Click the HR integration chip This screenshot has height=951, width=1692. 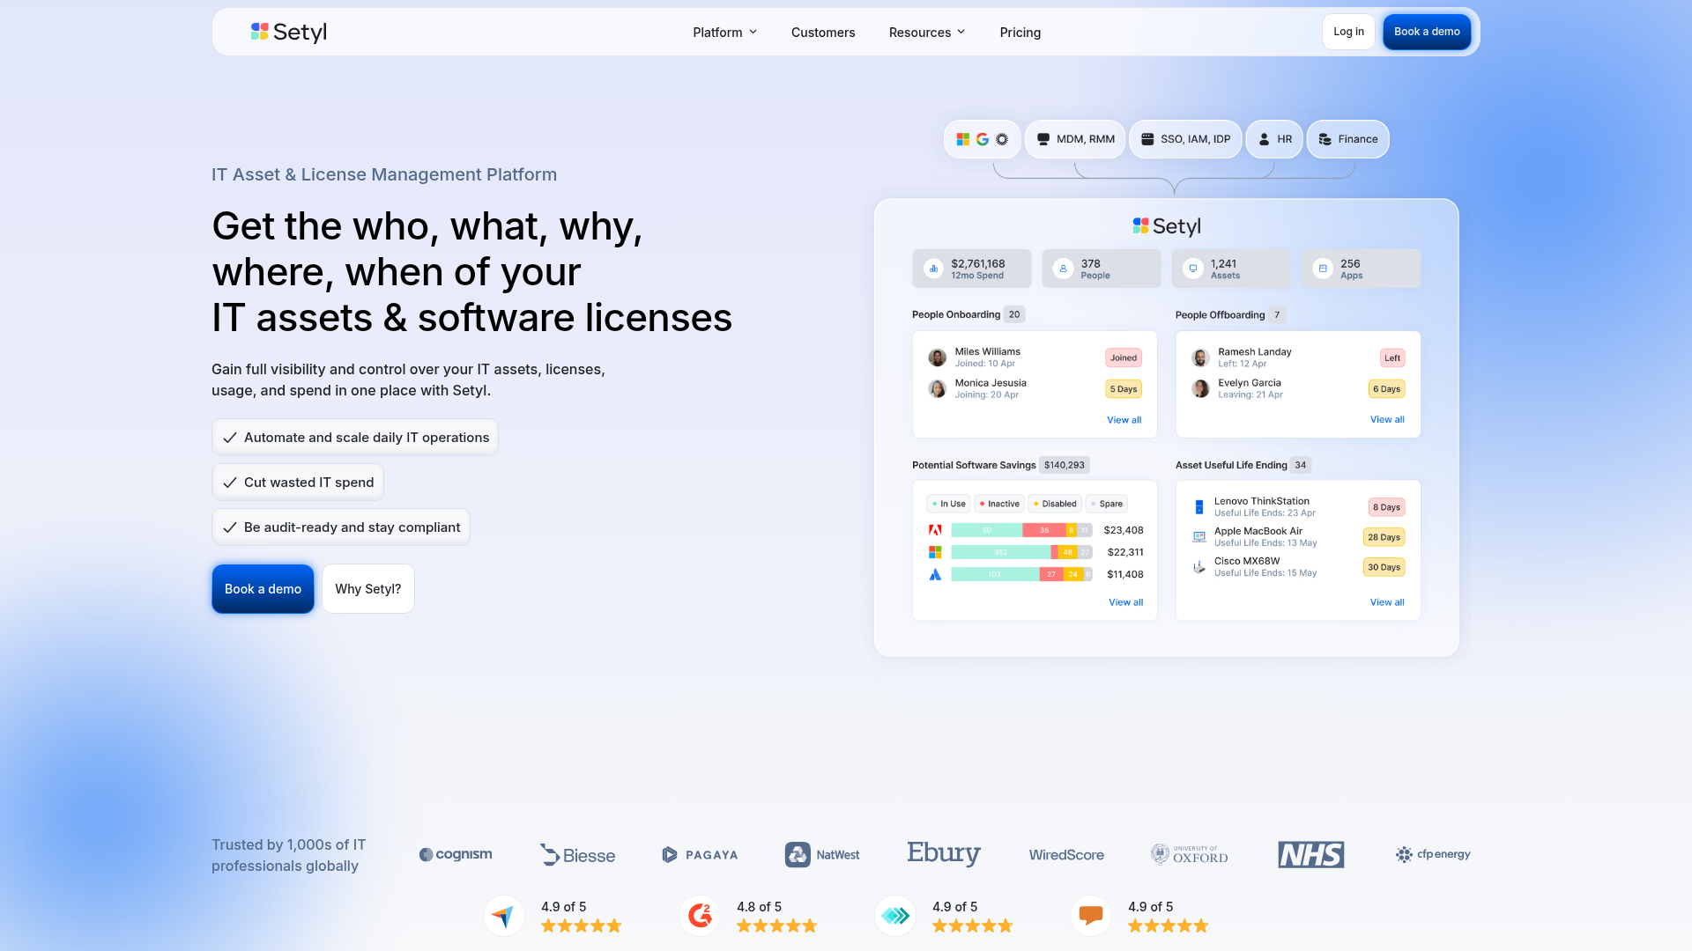pyautogui.click(x=1274, y=139)
